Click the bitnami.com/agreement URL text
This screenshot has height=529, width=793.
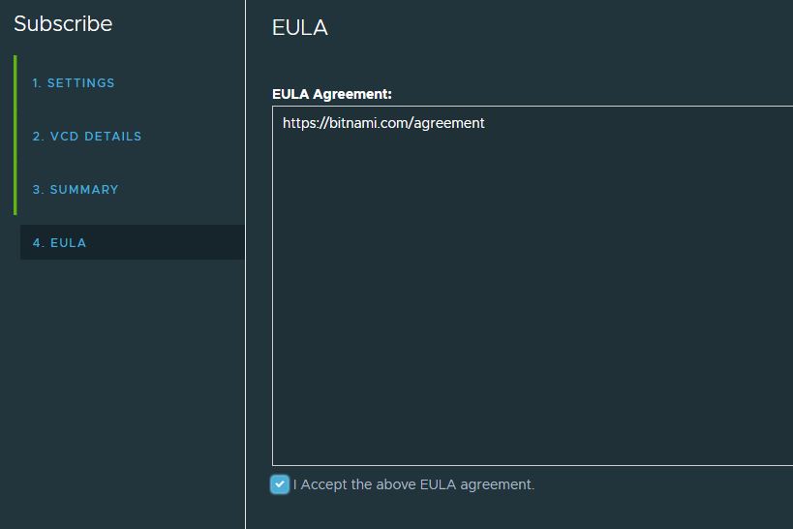(x=383, y=123)
